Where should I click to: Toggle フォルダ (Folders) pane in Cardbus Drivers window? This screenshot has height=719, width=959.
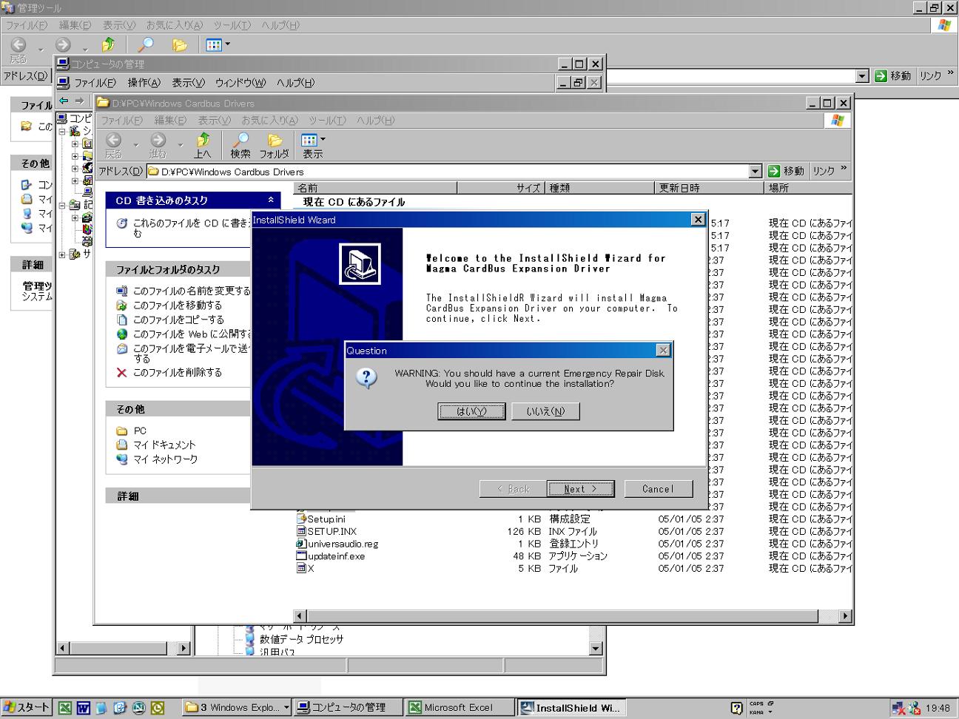275,145
